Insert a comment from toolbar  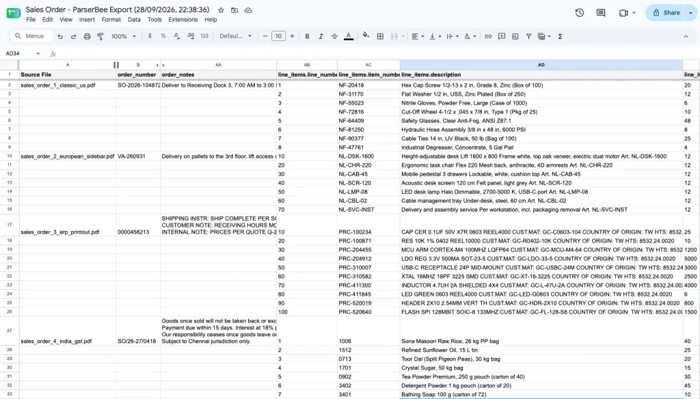click(x=502, y=36)
